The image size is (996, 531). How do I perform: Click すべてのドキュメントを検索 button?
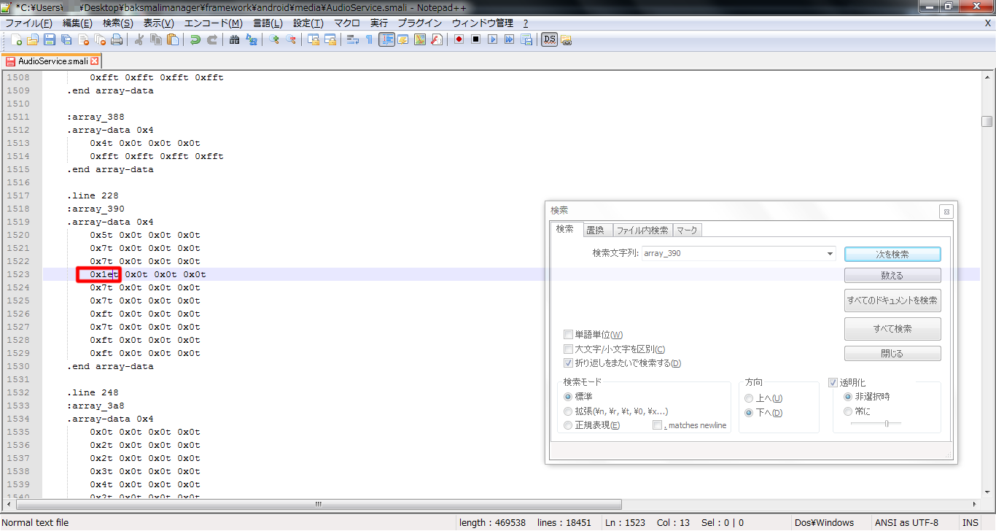click(892, 301)
